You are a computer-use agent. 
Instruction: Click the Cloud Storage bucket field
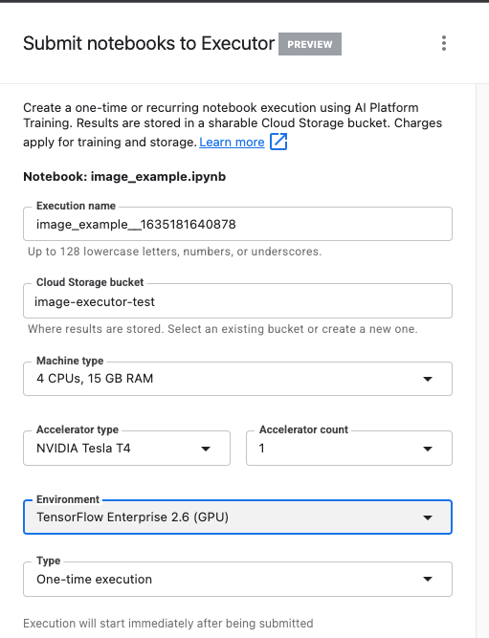pos(237,301)
